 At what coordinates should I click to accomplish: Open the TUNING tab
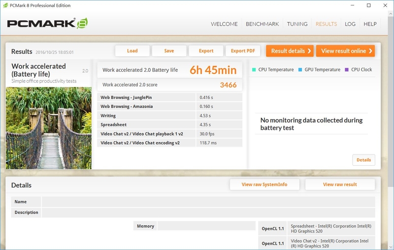tap(297, 24)
